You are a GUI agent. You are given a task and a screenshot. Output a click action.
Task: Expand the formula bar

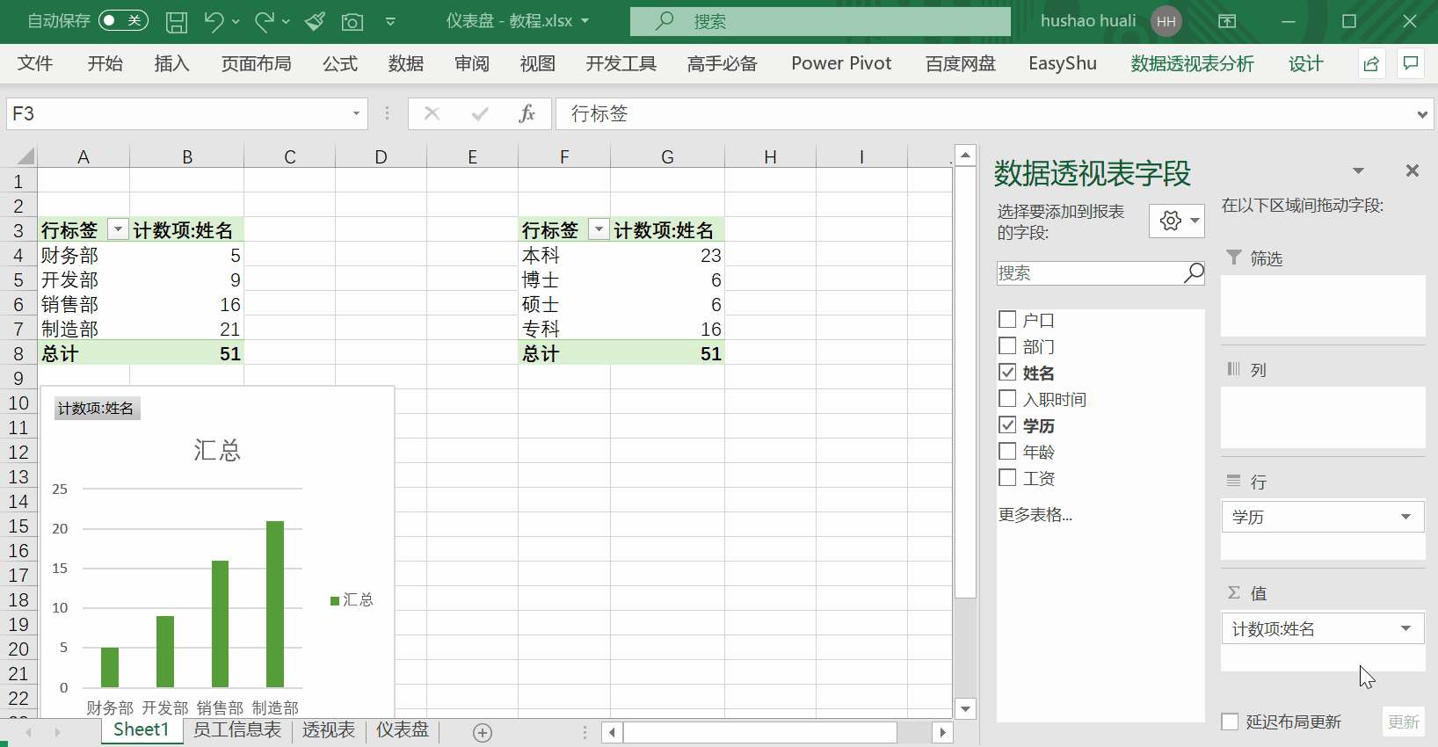coord(1422,114)
